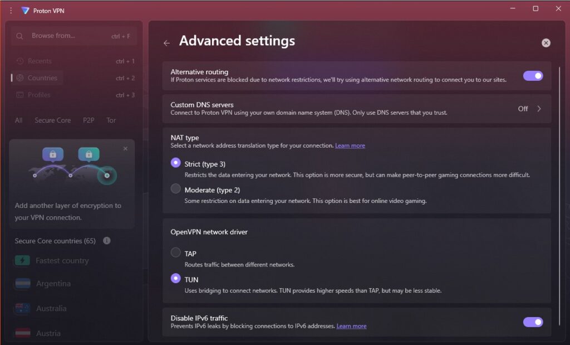Select Moderate (type 2) NAT option
Viewport: 570px width, 345px height.
(x=175, y=188)
